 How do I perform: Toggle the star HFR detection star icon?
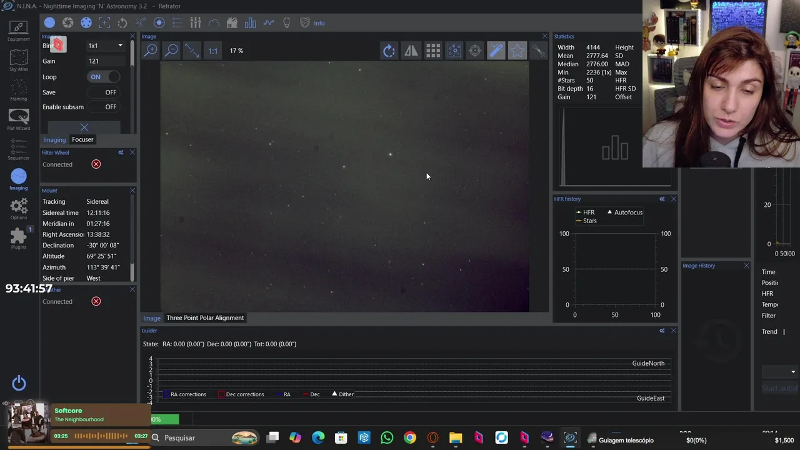517,51
